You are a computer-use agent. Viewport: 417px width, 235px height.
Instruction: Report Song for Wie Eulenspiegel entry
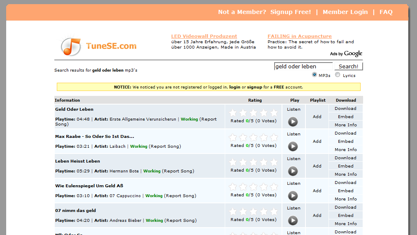point(180,196)
